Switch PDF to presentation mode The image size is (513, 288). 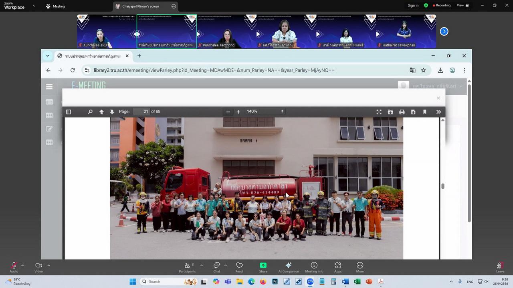(379, 112)
